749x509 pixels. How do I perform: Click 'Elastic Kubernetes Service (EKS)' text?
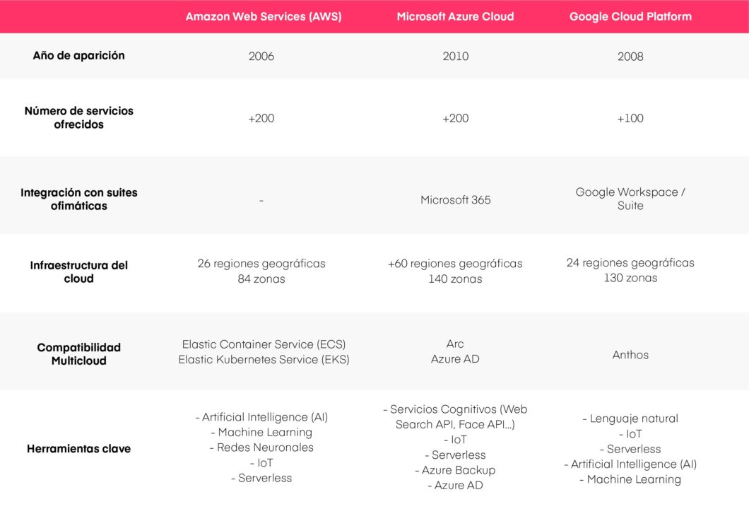[264, 359]
